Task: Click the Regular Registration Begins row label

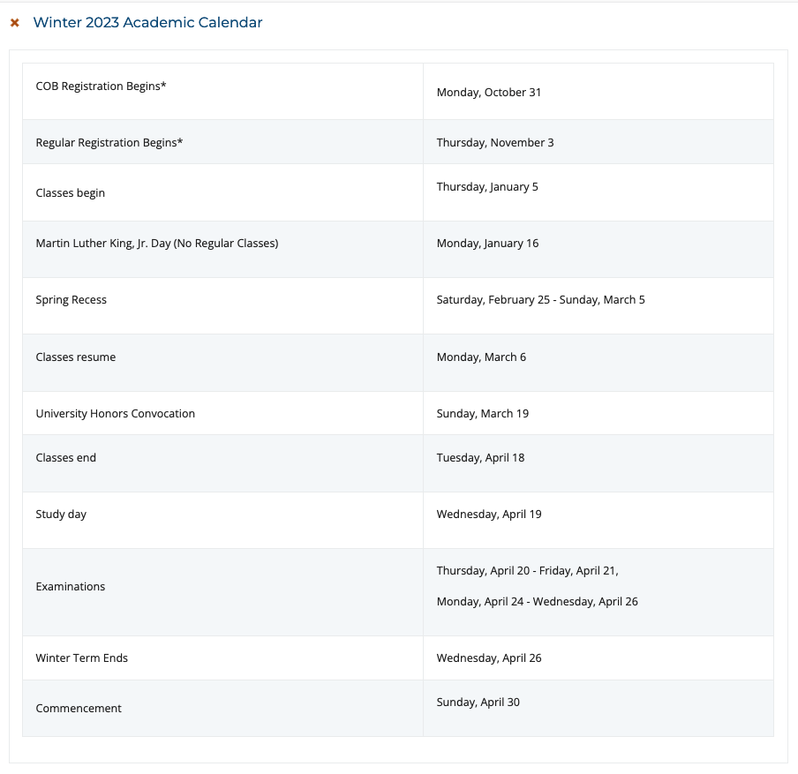Action: click(109, 142)
